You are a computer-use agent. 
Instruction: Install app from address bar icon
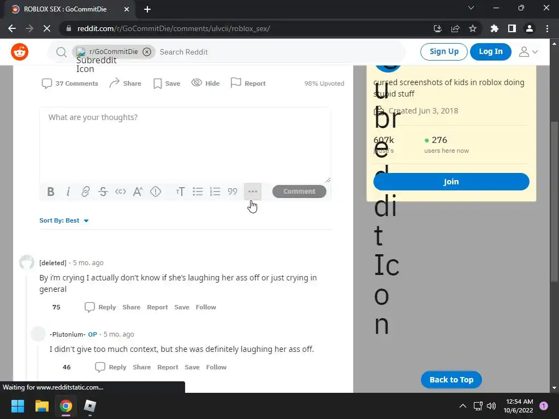coord(437,28)
